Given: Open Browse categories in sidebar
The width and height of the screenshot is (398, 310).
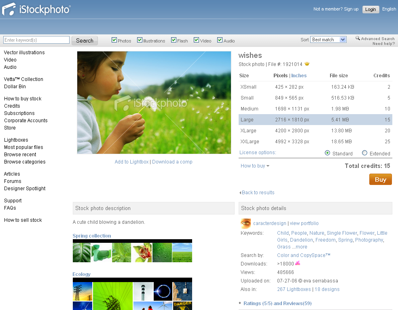Looking at the screenshot, I should (25, 162).
